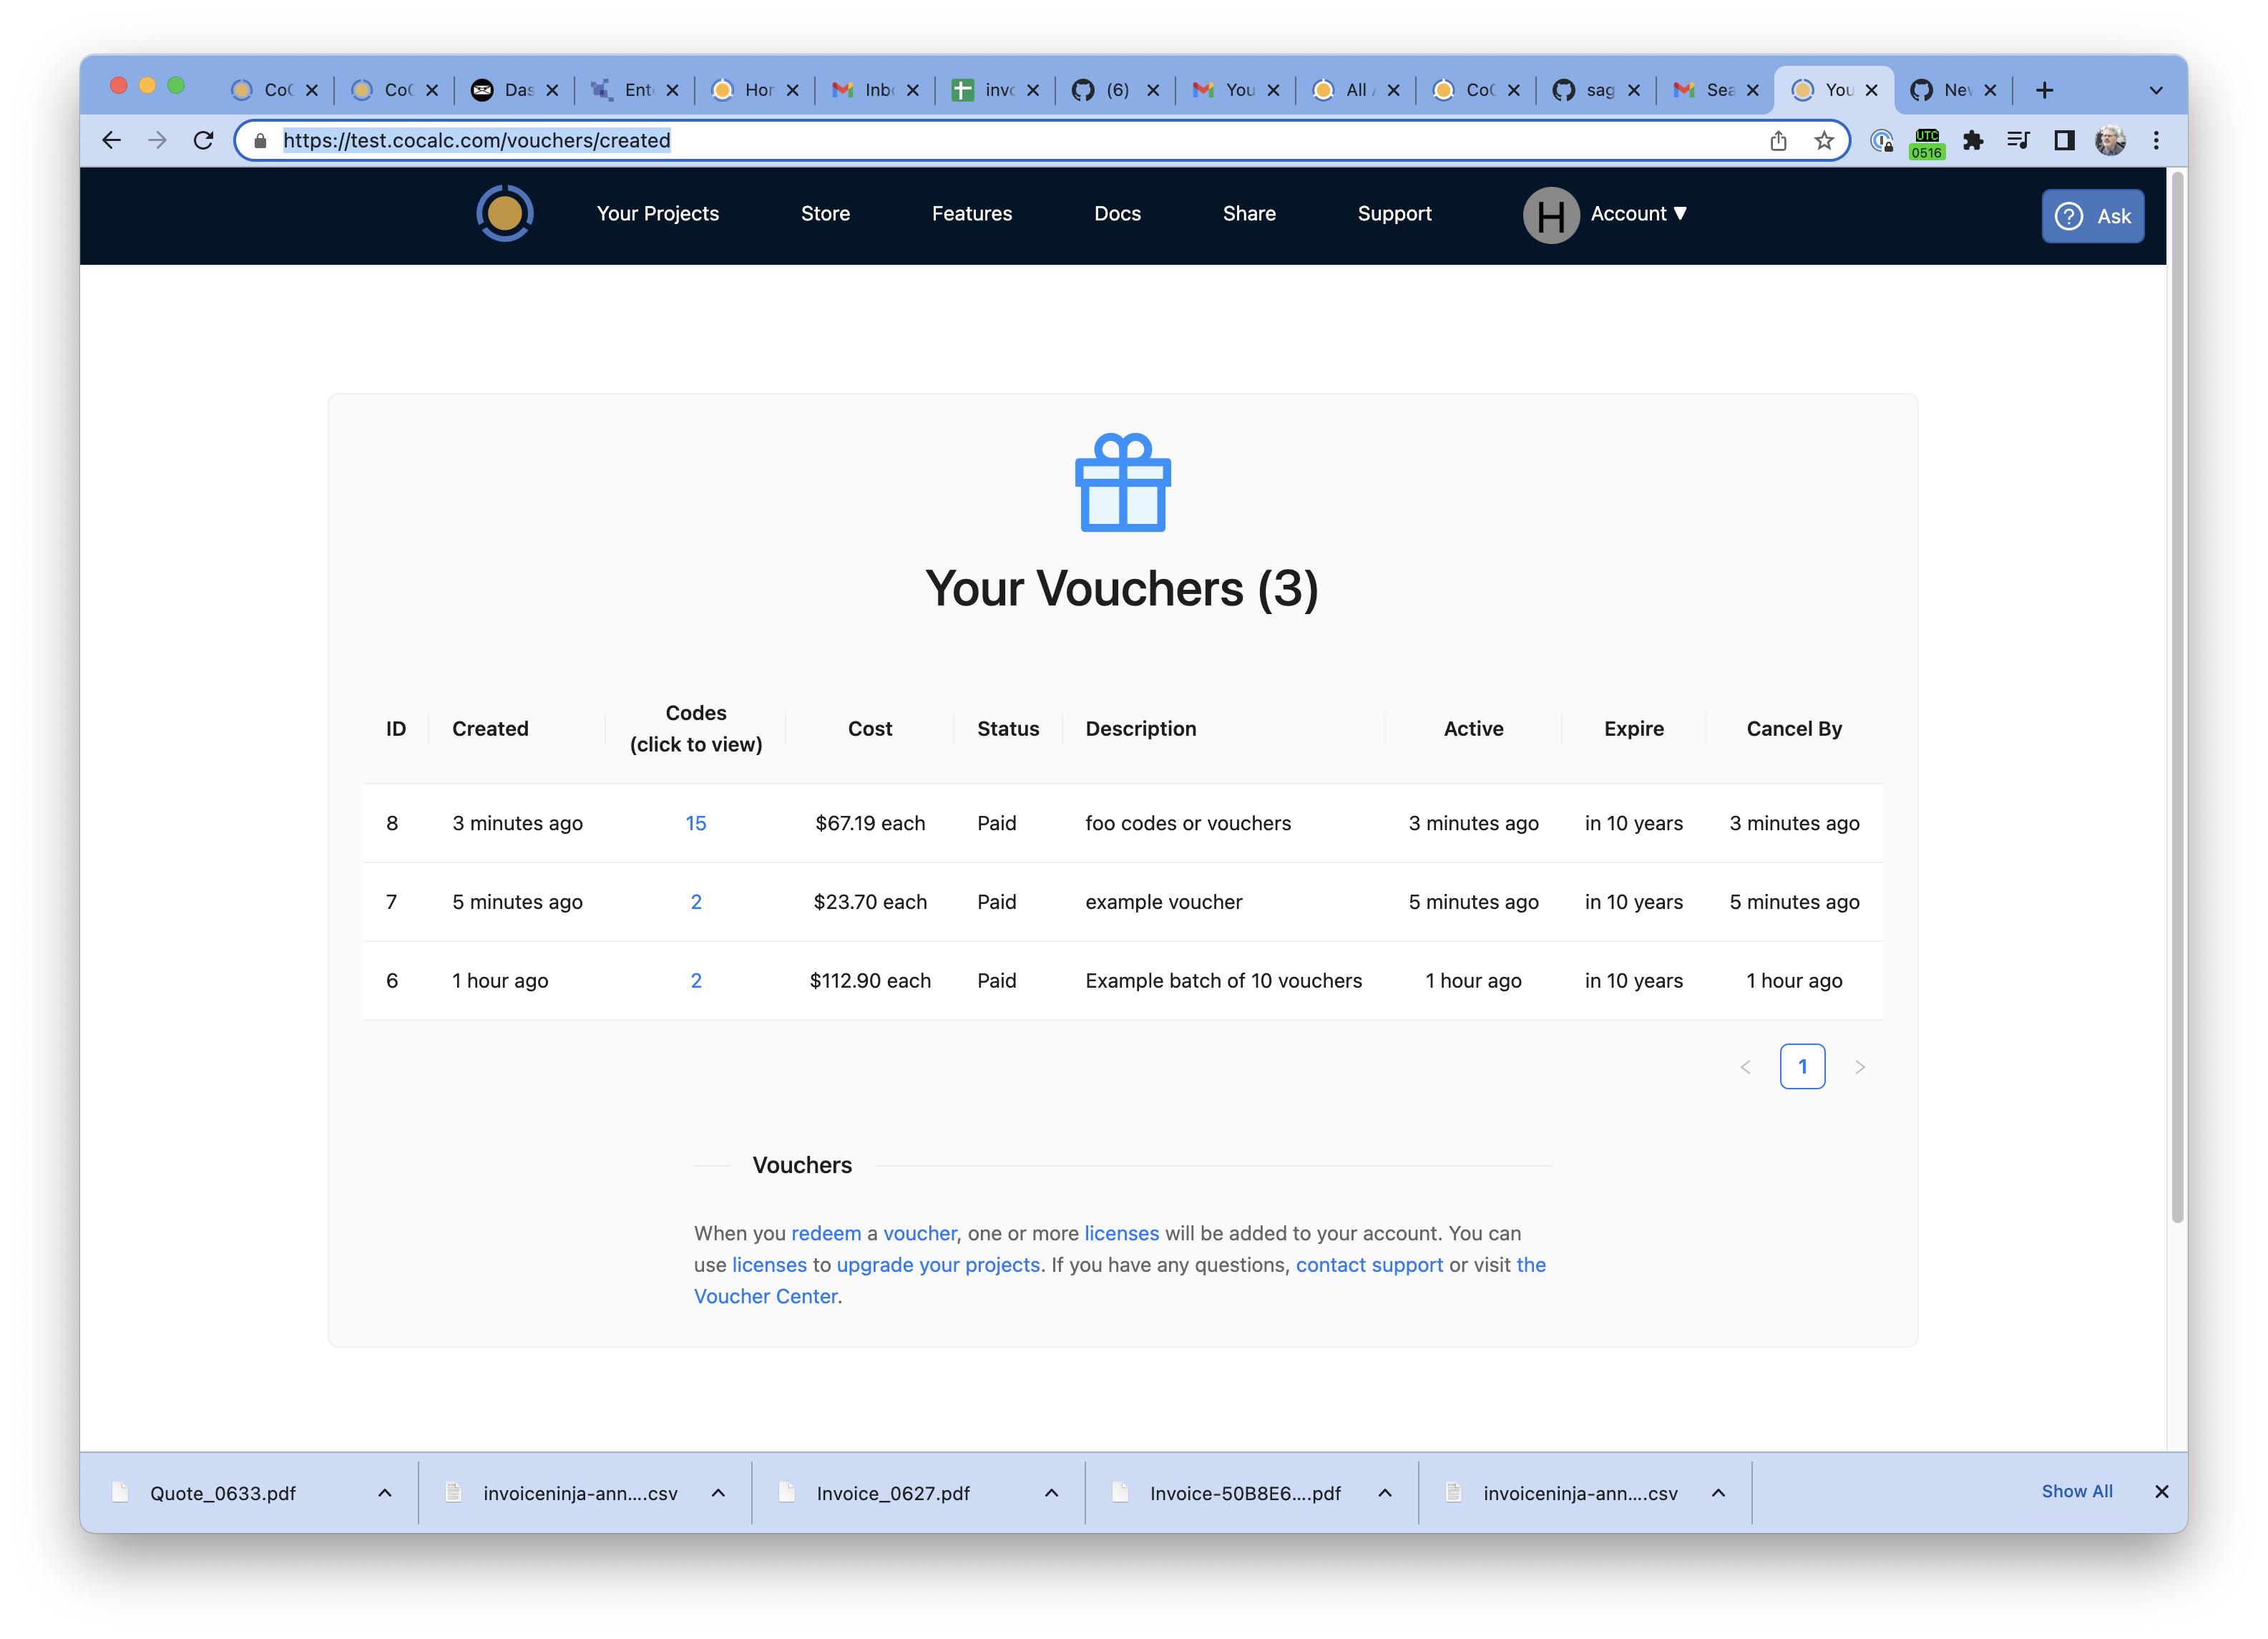Screen dimensions: 2268x1639
Task: Toggle the browser side panel icon
Action: pyautogui.click(x=2064, y=140)
